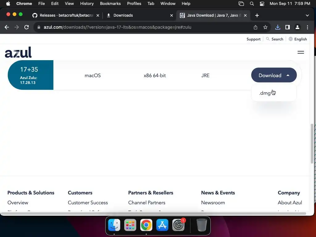This screenshot has width=316, height=237.
Task: Close the betacraftuk Releases tab
Action: pos(98,15)
